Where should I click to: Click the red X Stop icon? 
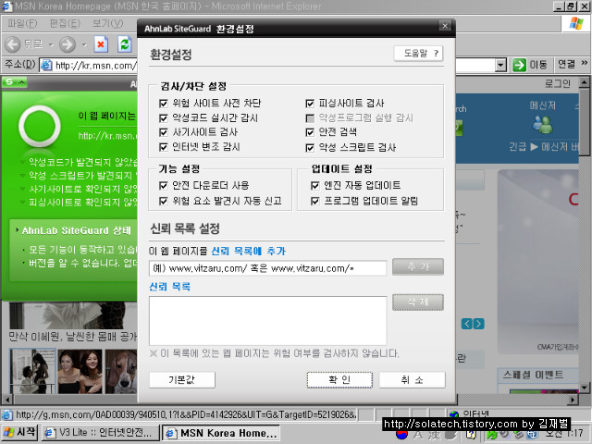[x=101, y=44]
